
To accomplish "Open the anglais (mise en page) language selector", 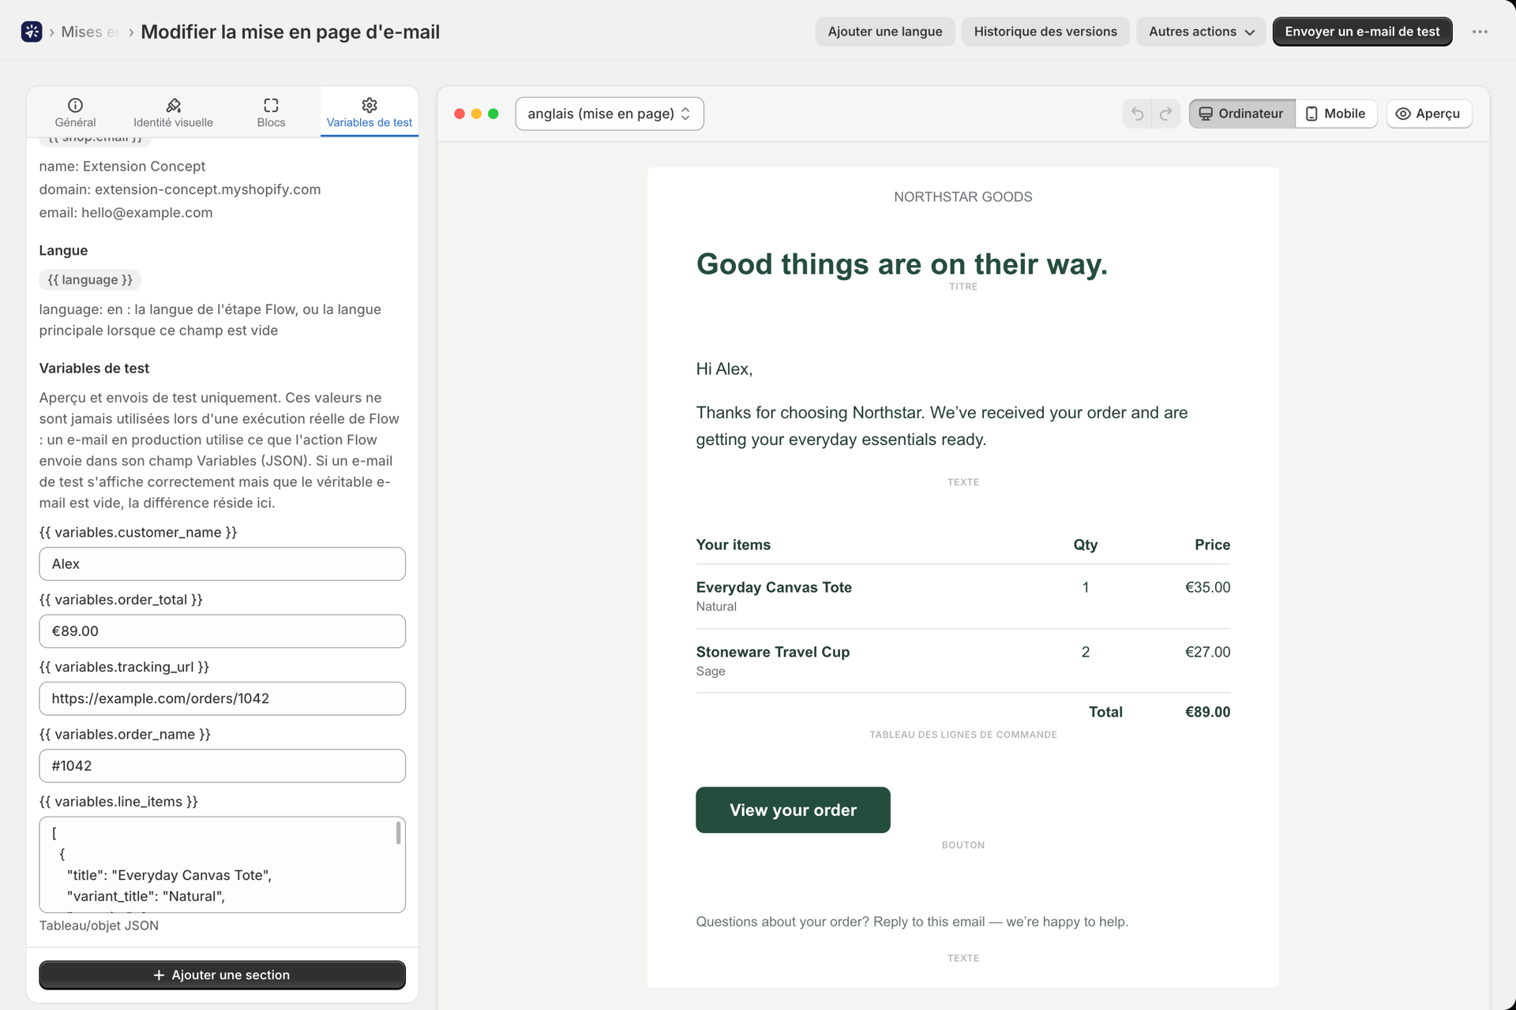I will point(610,114).
